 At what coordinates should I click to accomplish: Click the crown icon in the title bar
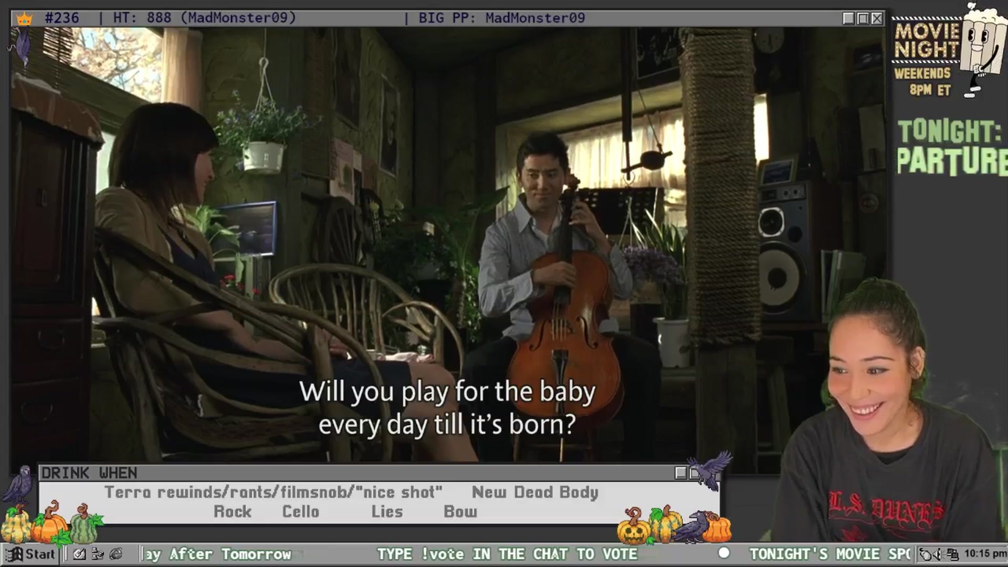pyautogui.click(x=24, y=19)
